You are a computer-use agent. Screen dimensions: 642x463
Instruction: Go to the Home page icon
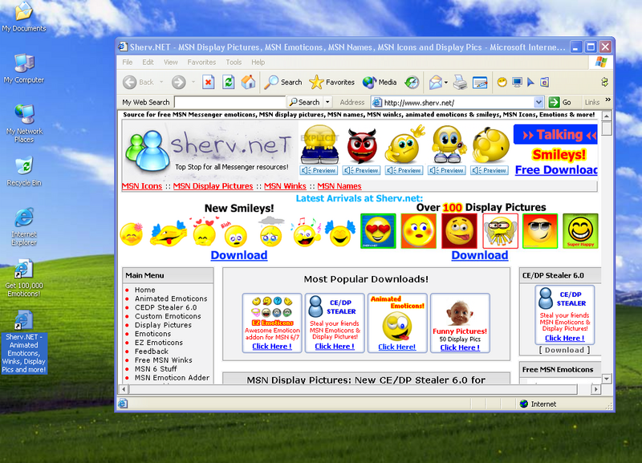(248, 83)
